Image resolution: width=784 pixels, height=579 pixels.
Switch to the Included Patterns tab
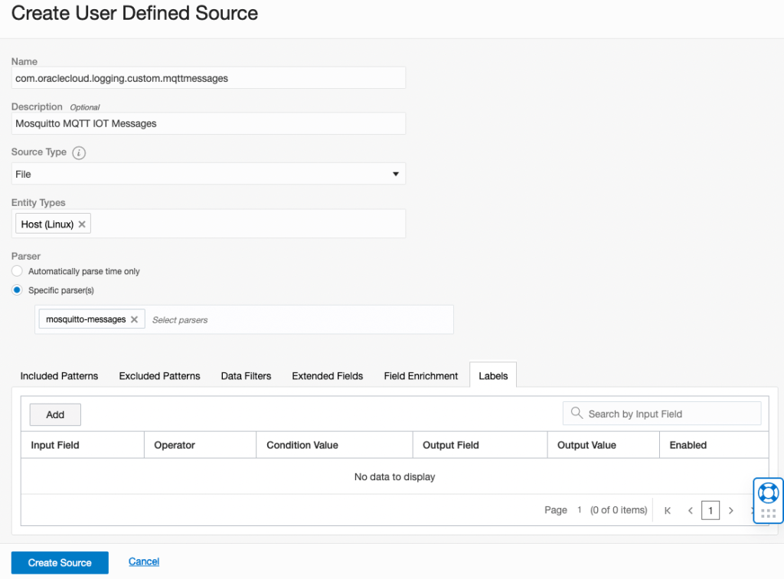tap(59, 375)
